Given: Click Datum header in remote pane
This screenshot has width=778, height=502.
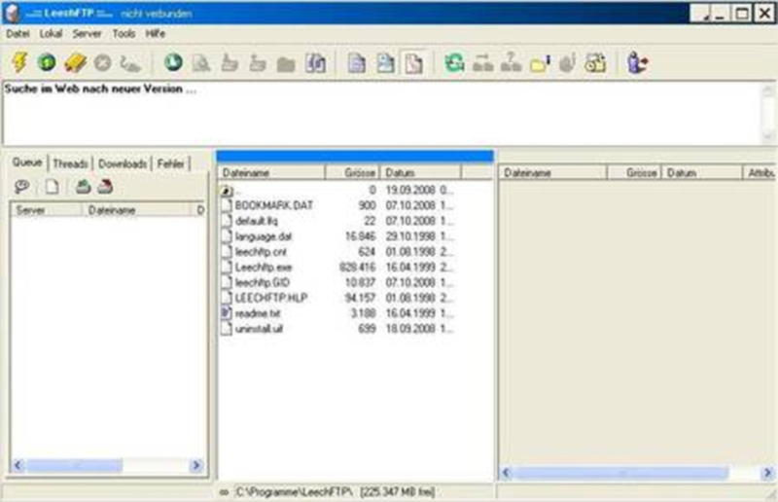Looking at the screenshot, I should click(x=701, y=173).
